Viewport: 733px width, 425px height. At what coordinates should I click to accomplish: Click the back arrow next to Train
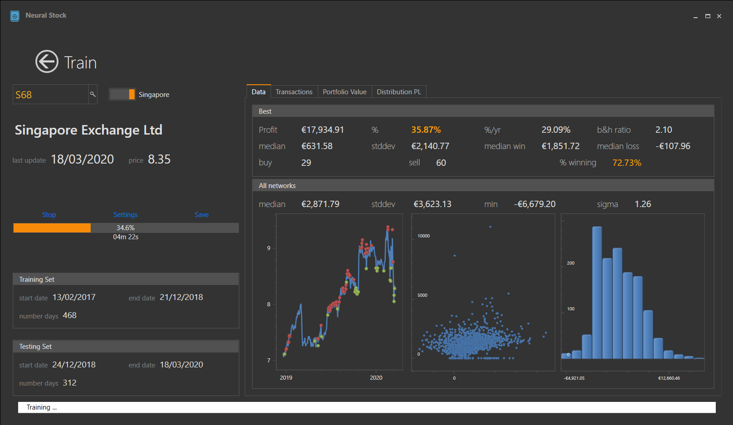pos(47,61)
